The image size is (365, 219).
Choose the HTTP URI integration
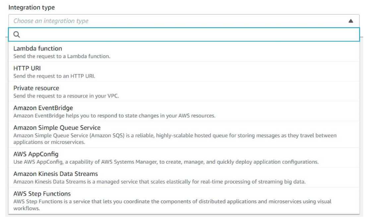click(184, 72)
